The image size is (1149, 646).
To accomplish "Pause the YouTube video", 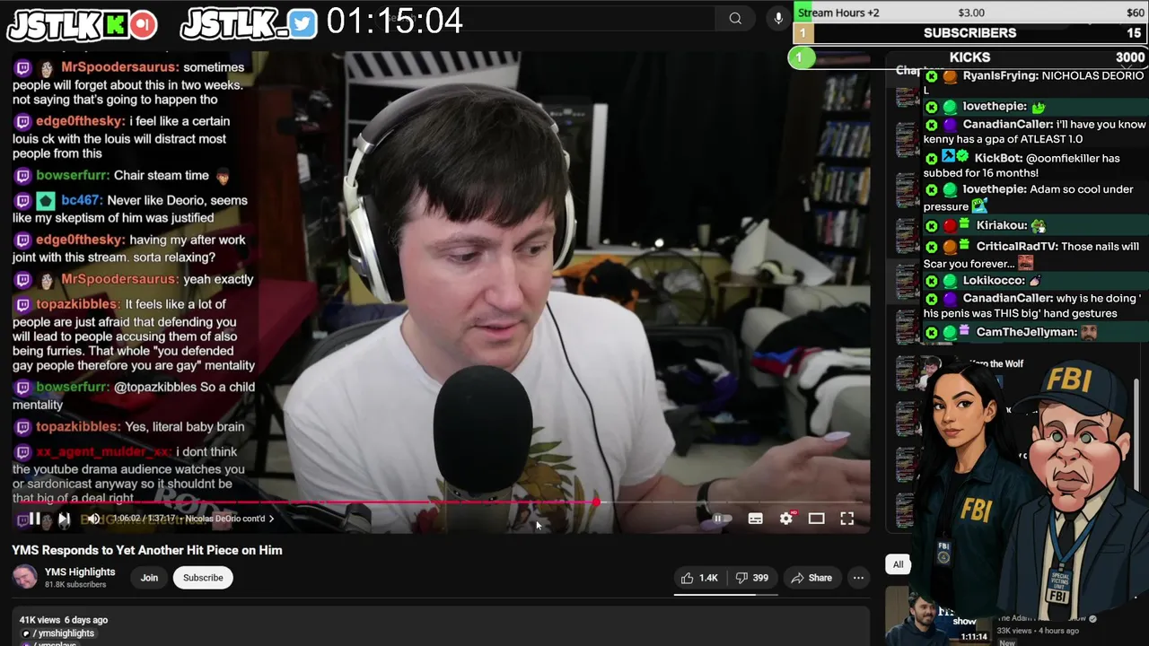I will pos(34,519).
